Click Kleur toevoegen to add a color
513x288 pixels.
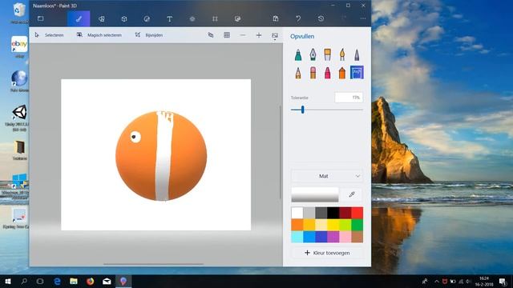point(327,253)
